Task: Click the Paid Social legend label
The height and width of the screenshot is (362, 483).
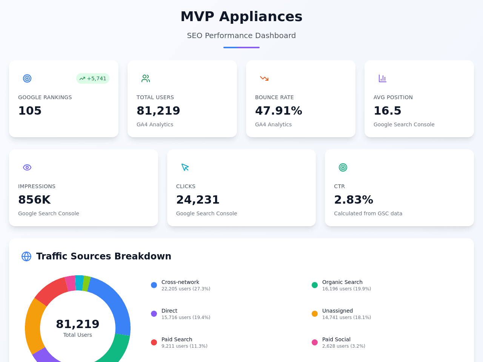Action: click(x=337, y=339)
